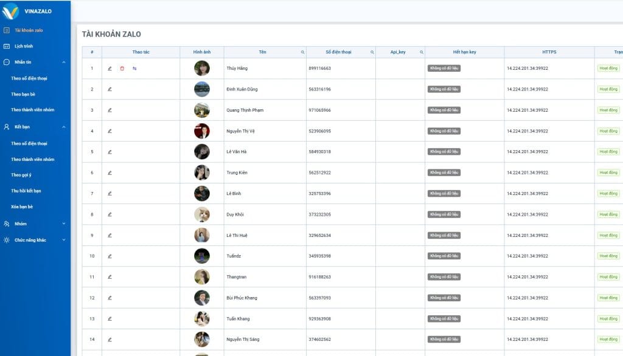Image resolution: width=623 pixels, height=356 pixels.
Task: Open Xóa bạn bè page
Action: [22, 207]
